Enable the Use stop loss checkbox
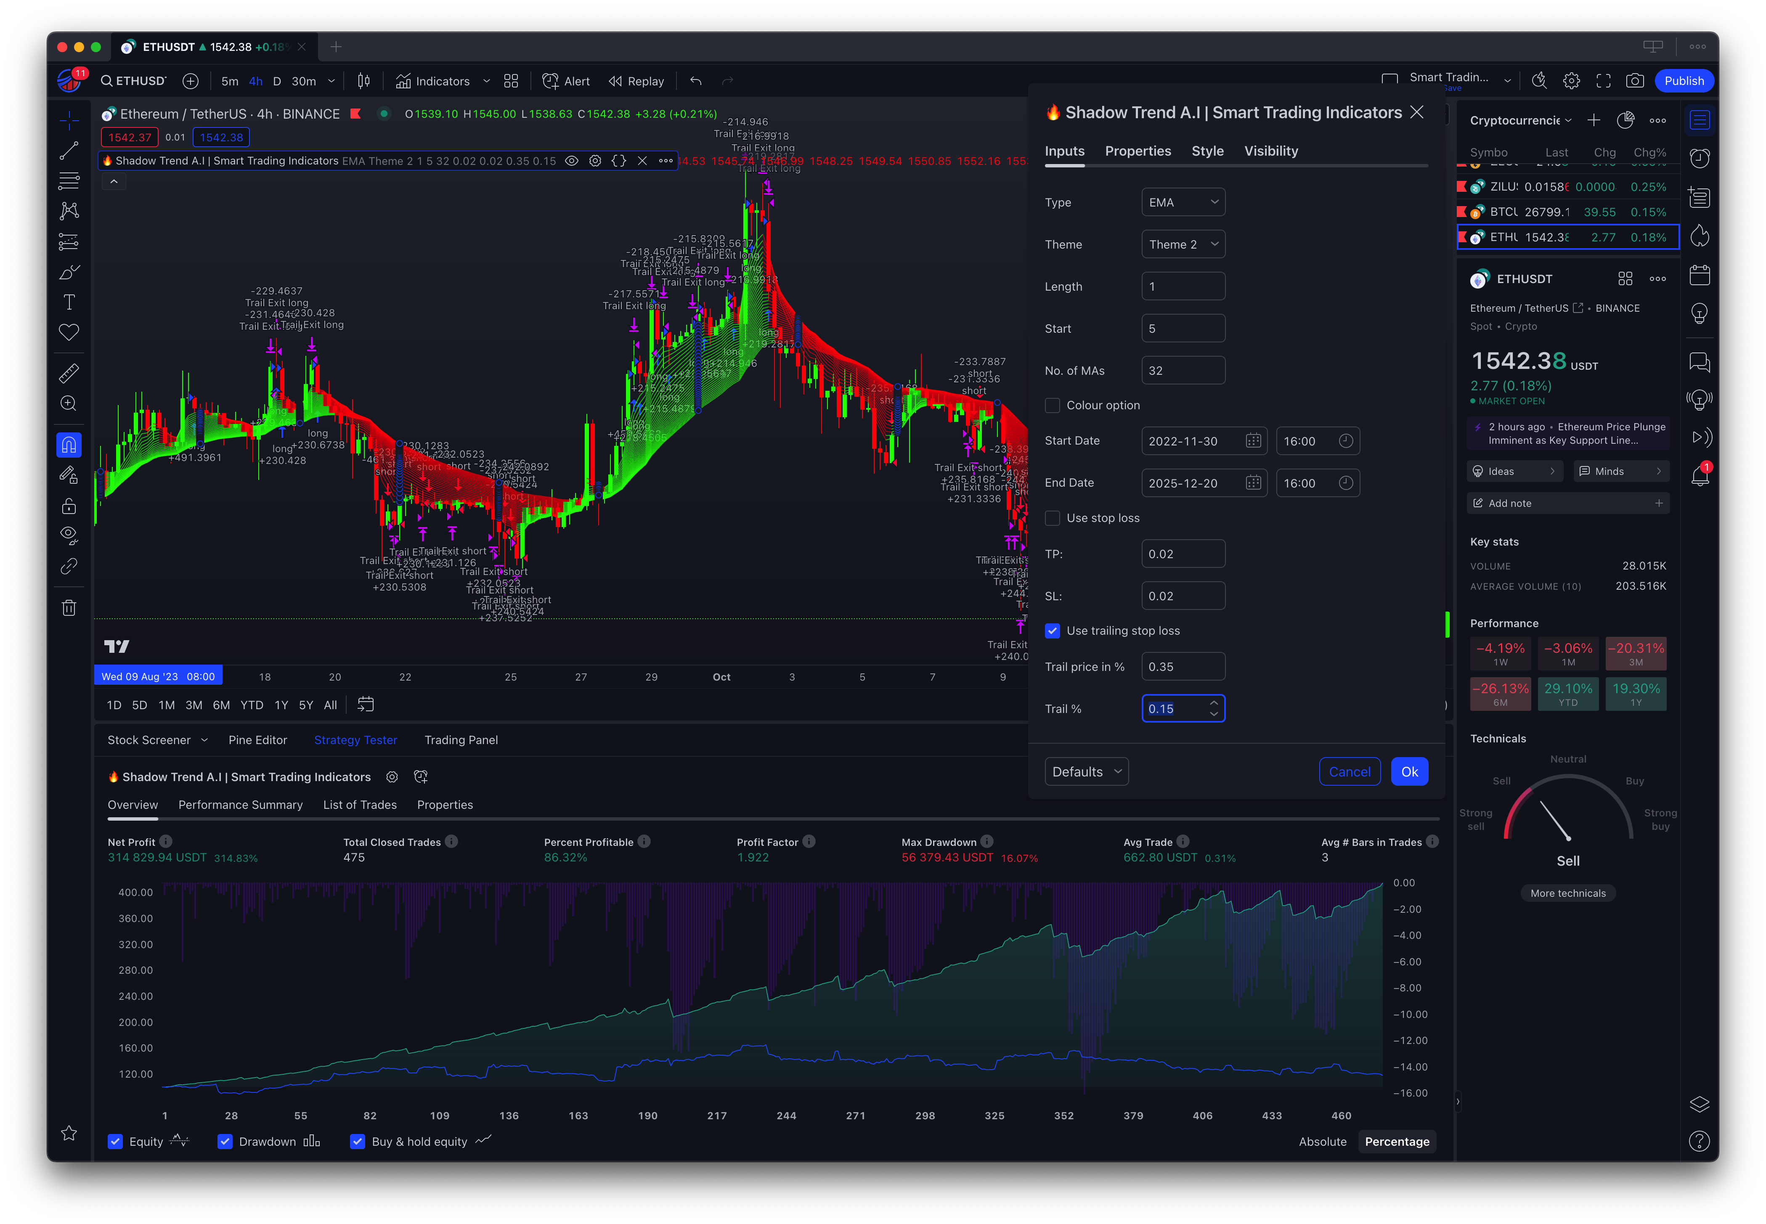 pyautogui.click(x=1053, y=519)
